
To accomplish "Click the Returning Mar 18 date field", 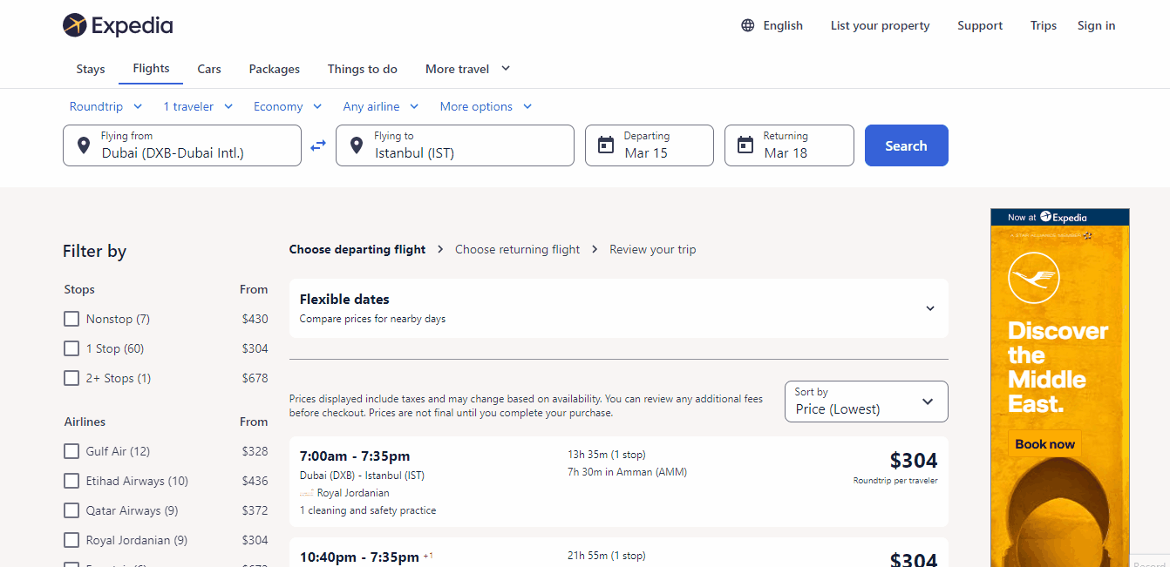I will click(789, 145).
